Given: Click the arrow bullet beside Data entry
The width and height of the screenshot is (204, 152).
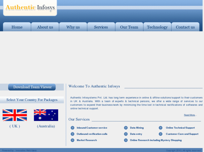Looking at the screenshot, I should 126,134.
